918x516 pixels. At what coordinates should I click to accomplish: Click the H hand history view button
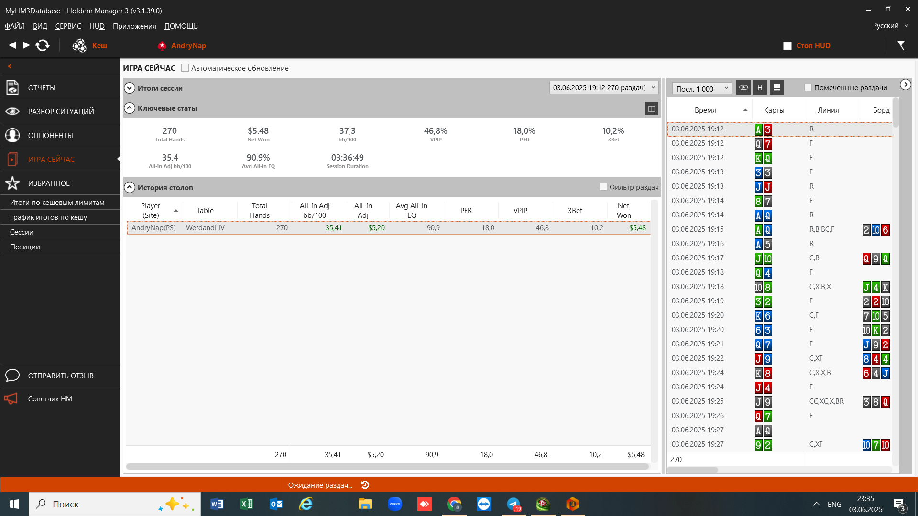(x=760, y=87)
